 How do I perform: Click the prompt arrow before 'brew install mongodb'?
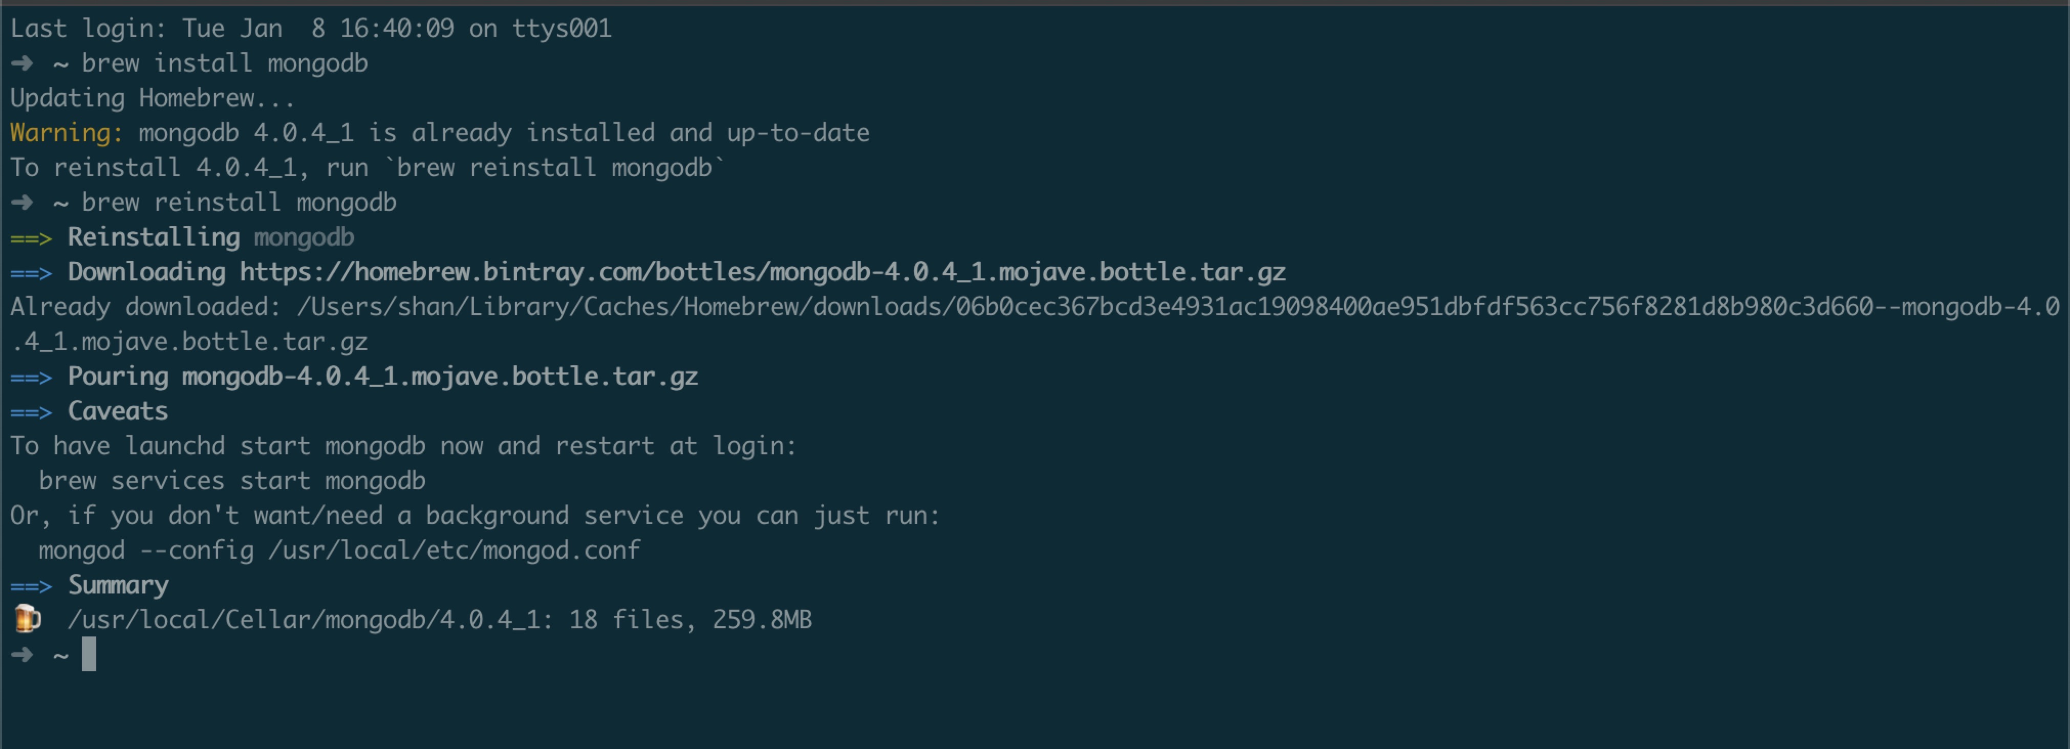(23, 62)
